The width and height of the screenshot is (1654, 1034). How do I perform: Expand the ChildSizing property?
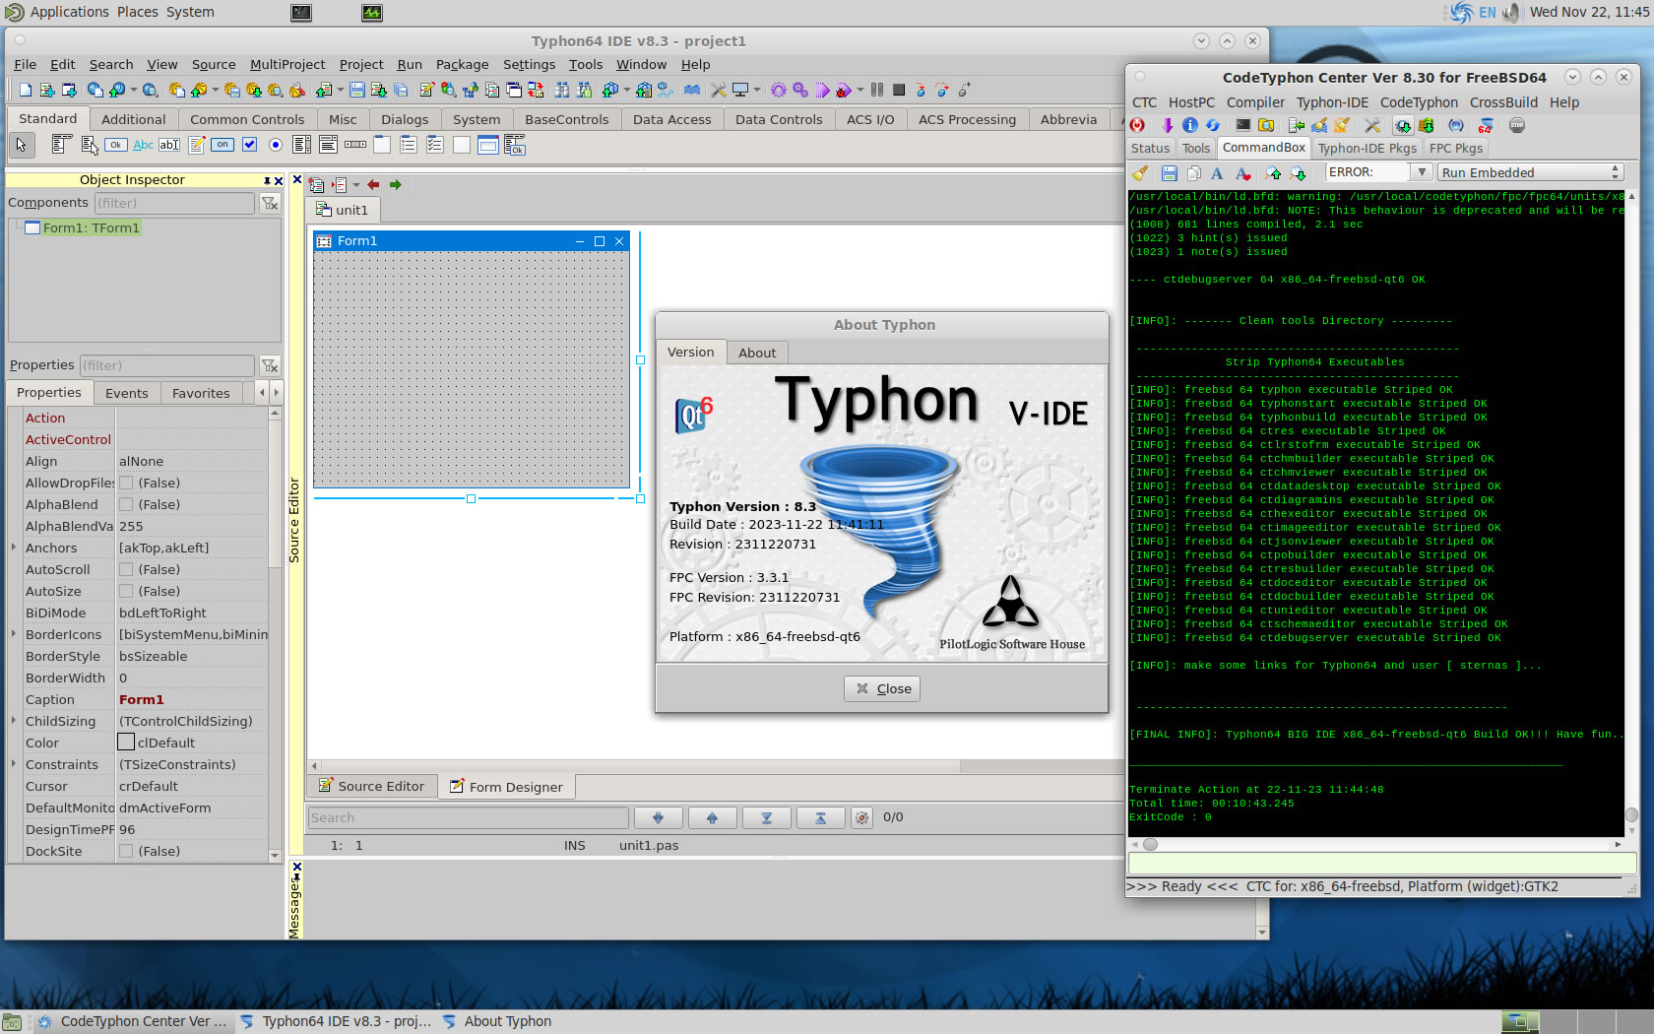click(x=14, y=721)
